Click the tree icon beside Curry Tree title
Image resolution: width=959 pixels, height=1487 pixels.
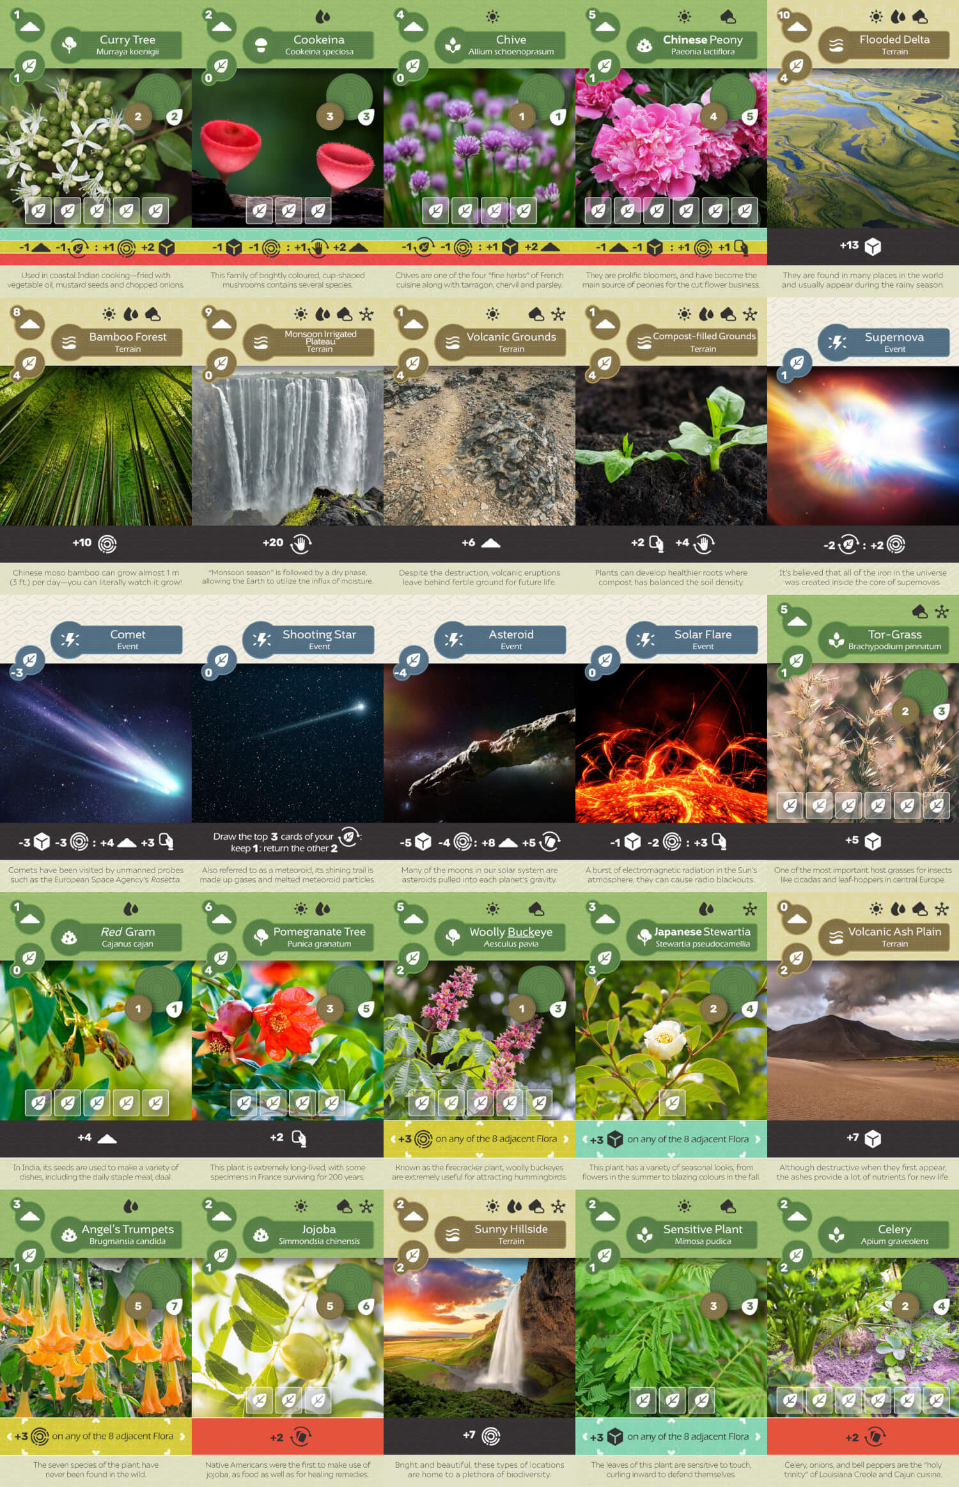(69, 45)
